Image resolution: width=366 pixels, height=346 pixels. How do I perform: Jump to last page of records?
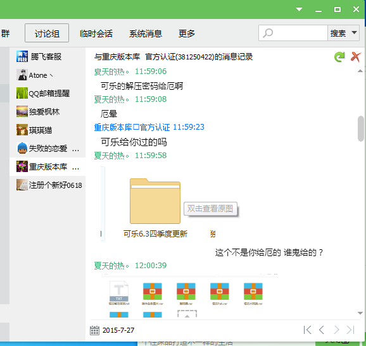pyautogui.click(x=351, y=330)
